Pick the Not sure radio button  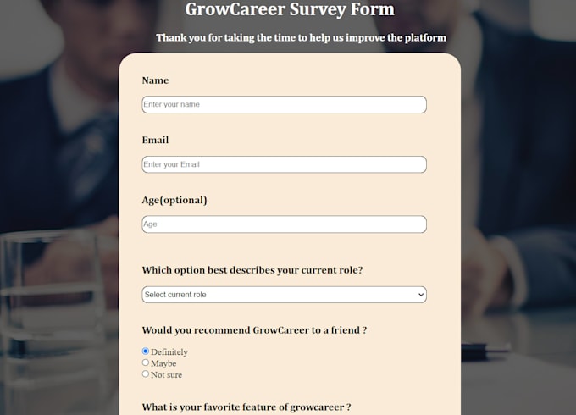click(146, 373)
